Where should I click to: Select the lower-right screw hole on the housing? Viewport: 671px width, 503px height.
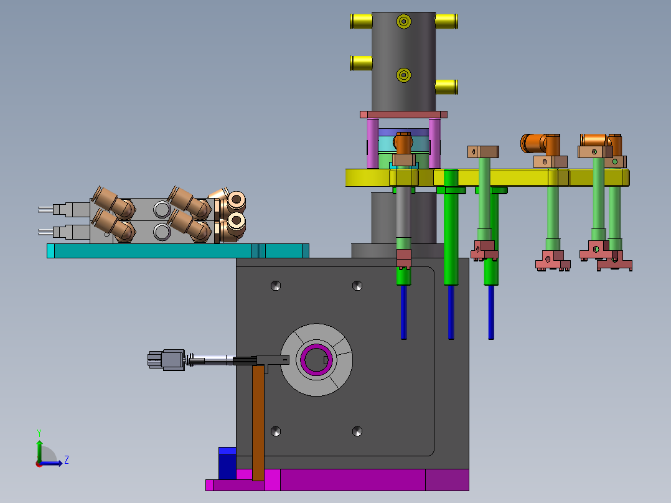click(x=357, y=431)
